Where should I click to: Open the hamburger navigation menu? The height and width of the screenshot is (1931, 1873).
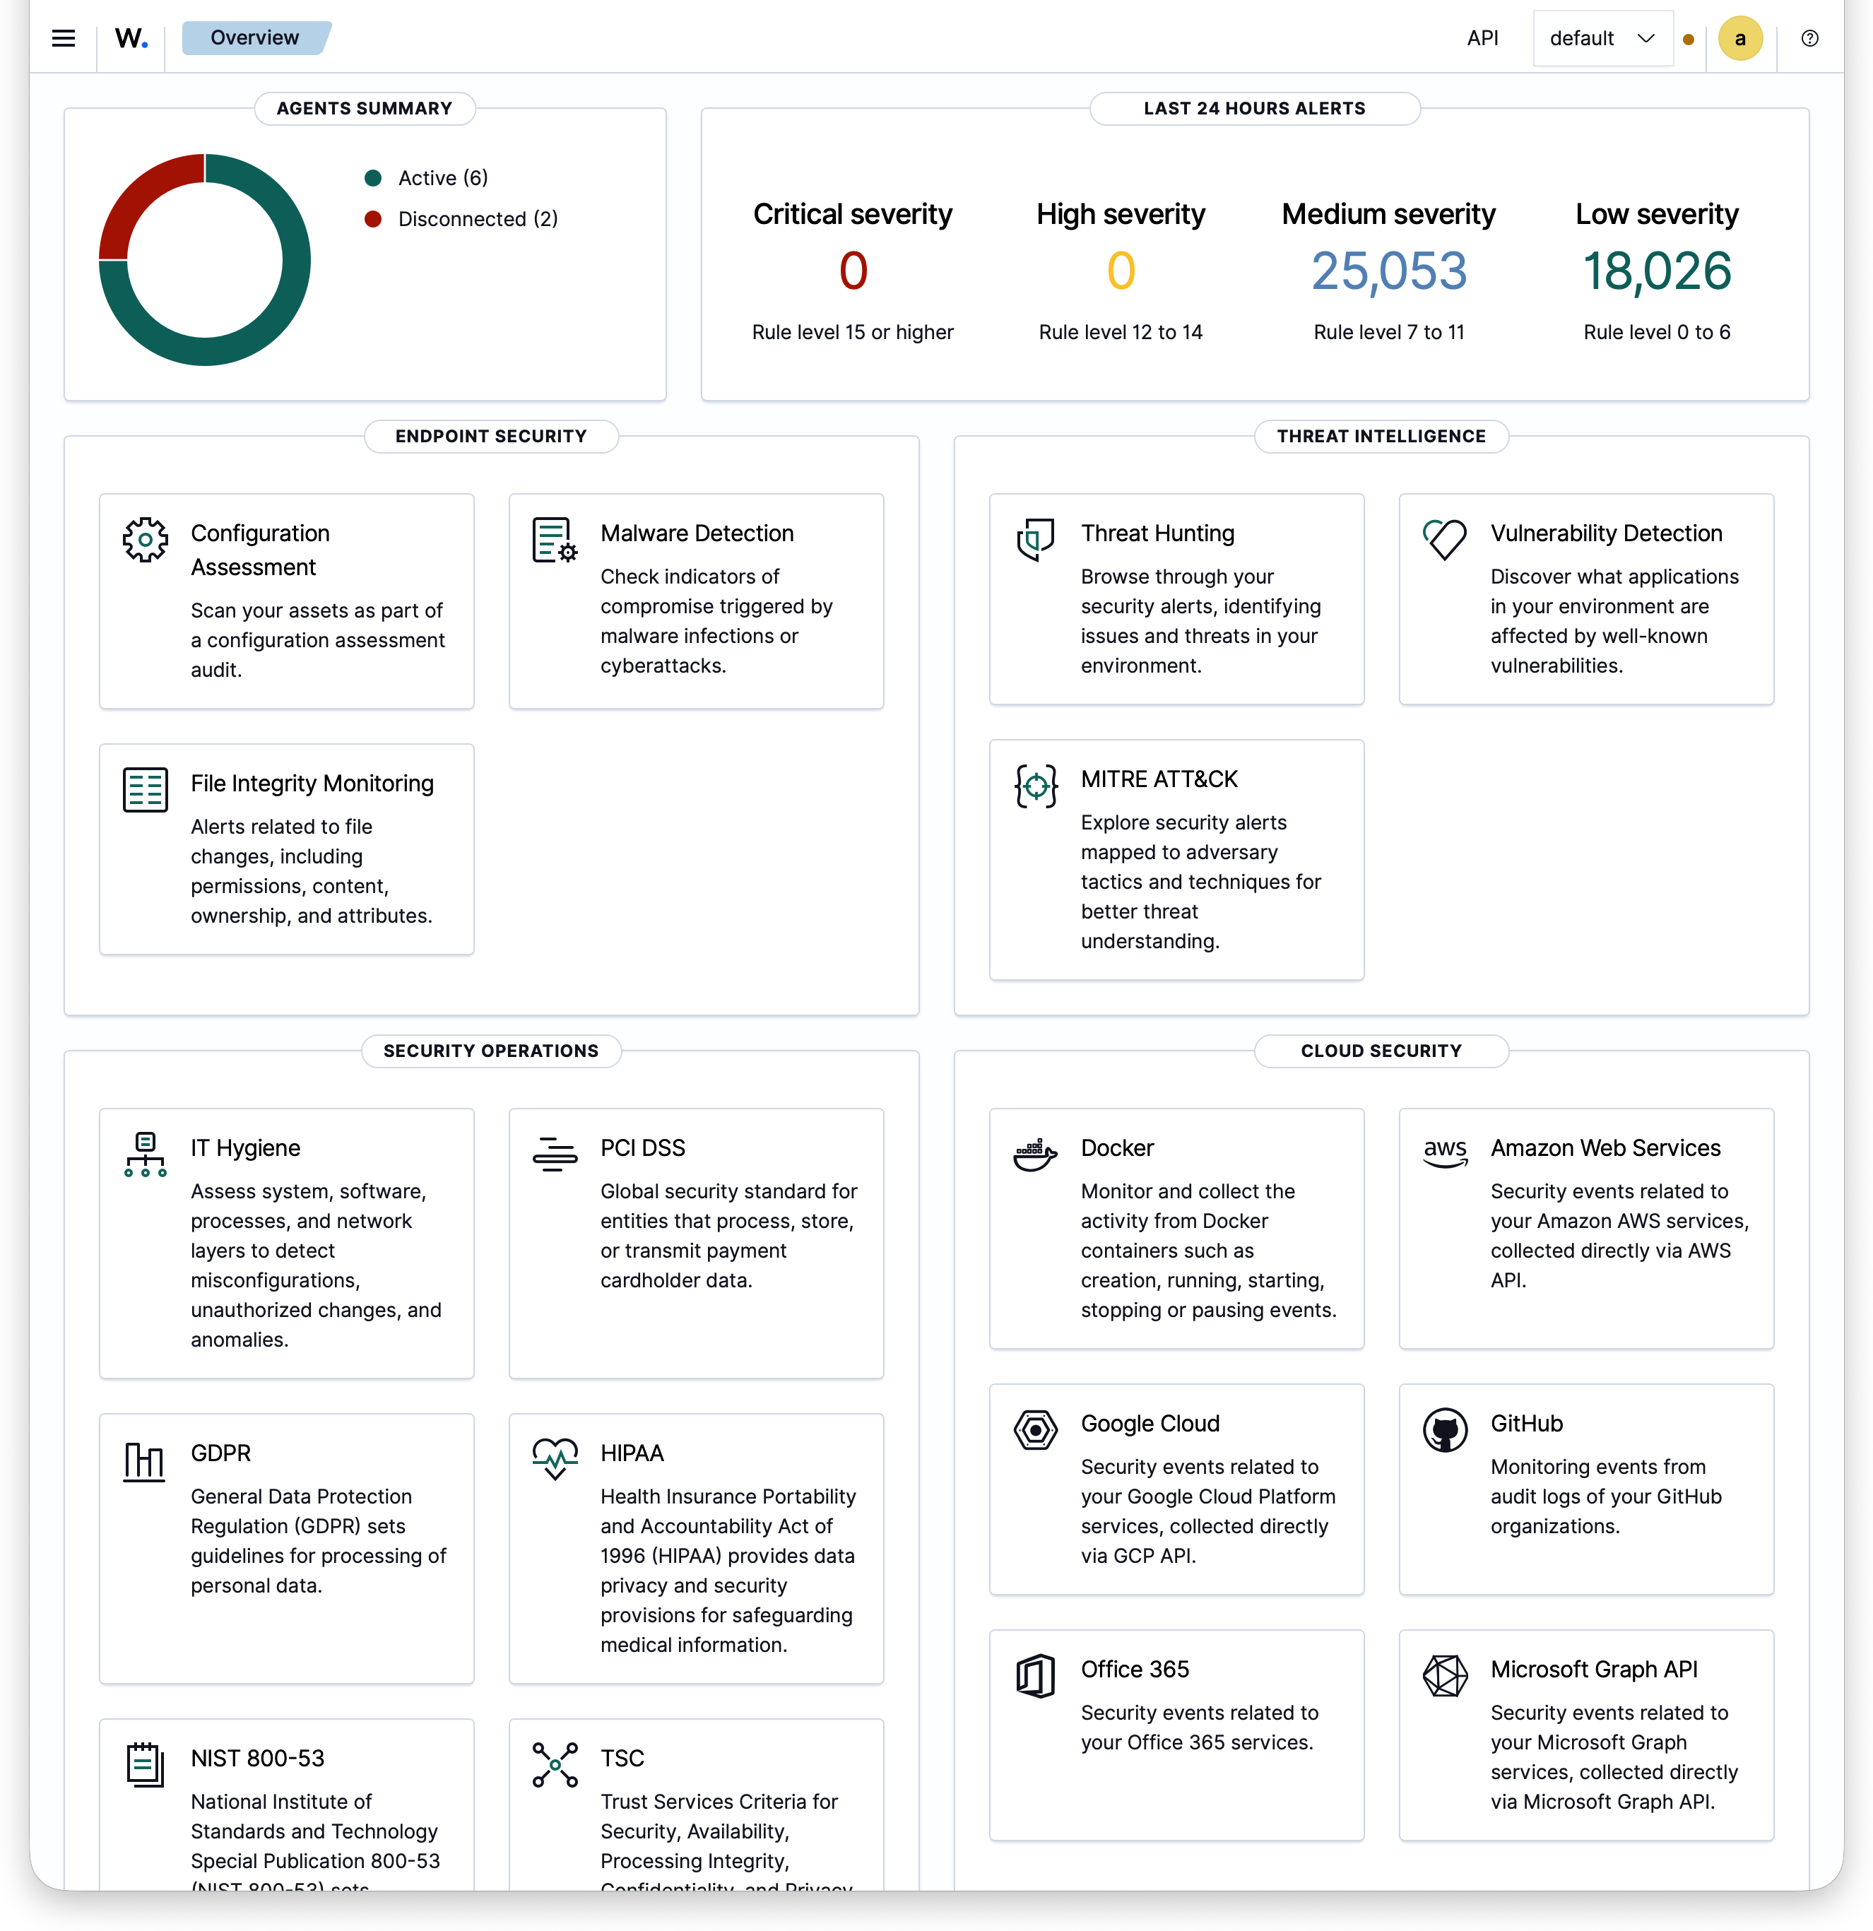point(63,37)
